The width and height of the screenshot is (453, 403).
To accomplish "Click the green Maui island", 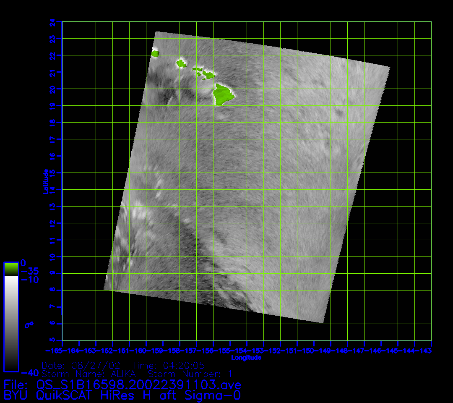I will click(208, 75).
